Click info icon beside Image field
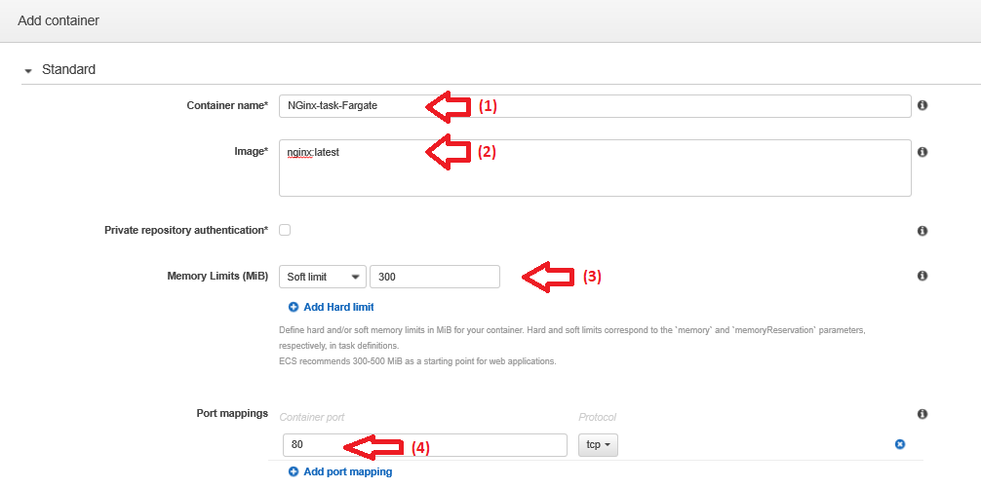Viewport: 981px width, 488px height. (x=922, y=152)
